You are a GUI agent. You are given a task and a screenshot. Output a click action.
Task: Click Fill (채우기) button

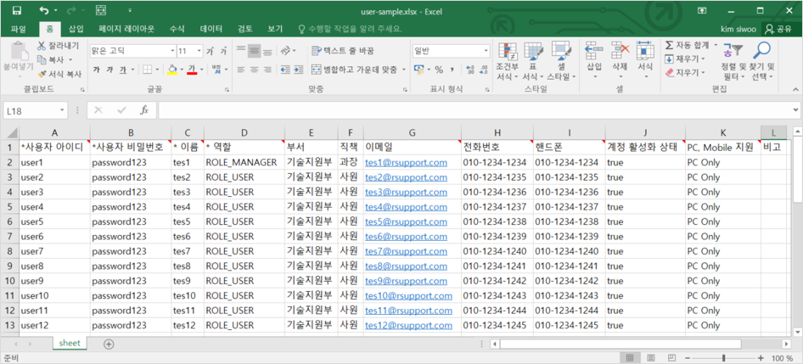click(x=685, y=59)
